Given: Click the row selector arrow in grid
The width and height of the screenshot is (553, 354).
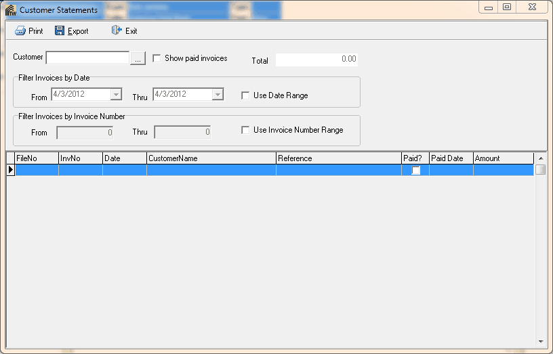Looking at the screenshot, I should [10, 171].
